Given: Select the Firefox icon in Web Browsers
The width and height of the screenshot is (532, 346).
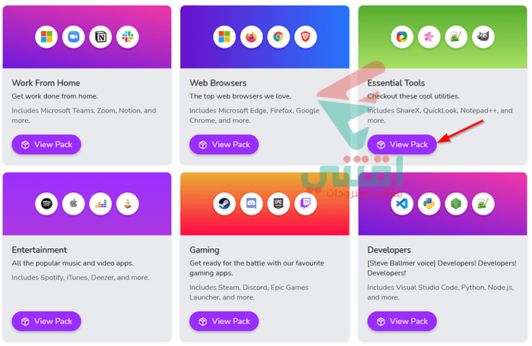Looking at the screenshot, I should (x=252, y=36).
